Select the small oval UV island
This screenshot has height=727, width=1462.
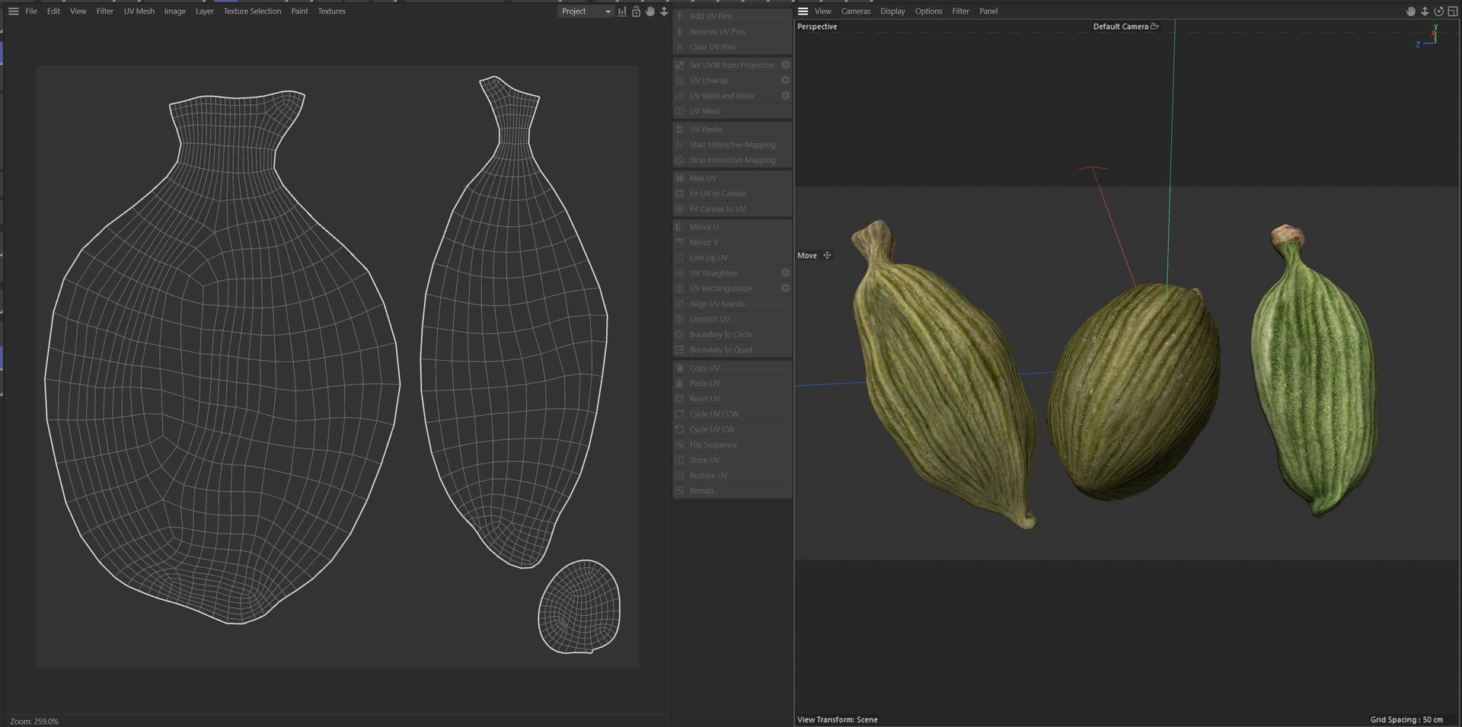click(x=579, y=607)
